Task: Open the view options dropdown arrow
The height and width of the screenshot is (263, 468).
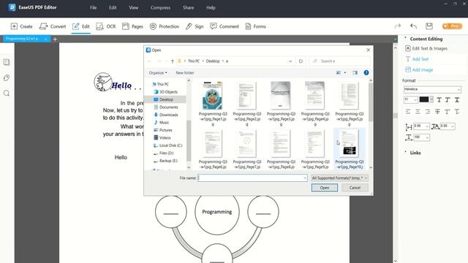Action: [345, 73]
